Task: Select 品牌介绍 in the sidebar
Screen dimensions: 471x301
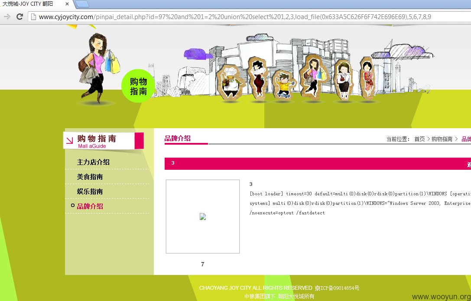Action: click(90, 206)
